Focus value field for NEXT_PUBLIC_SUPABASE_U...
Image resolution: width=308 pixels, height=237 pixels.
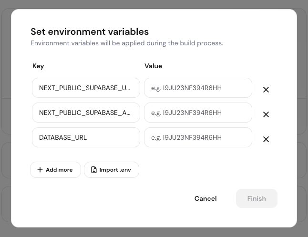pos(198,88)
